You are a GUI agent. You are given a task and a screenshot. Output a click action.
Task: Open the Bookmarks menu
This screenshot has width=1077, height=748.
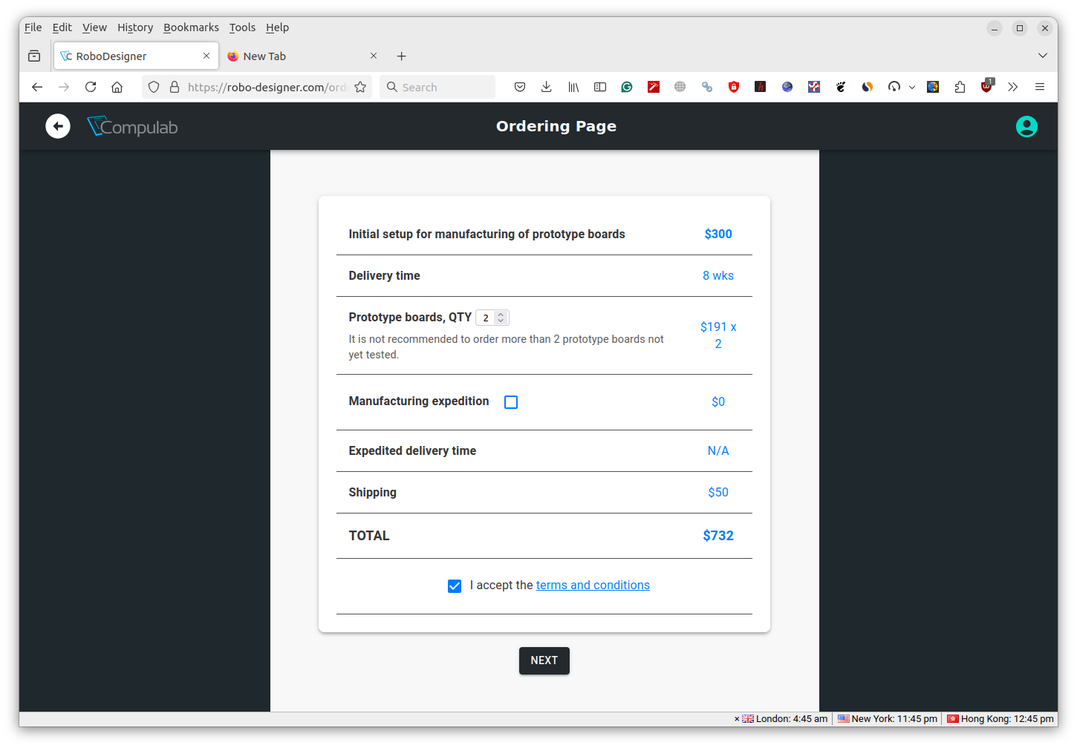tap(191, 27)
